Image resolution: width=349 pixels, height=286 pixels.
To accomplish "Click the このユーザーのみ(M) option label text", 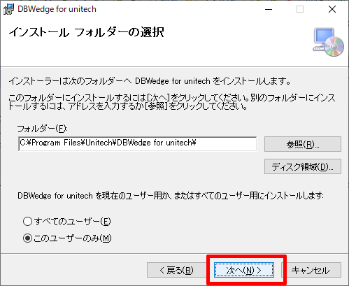I will pyautogui.click(x=73, y=238).
